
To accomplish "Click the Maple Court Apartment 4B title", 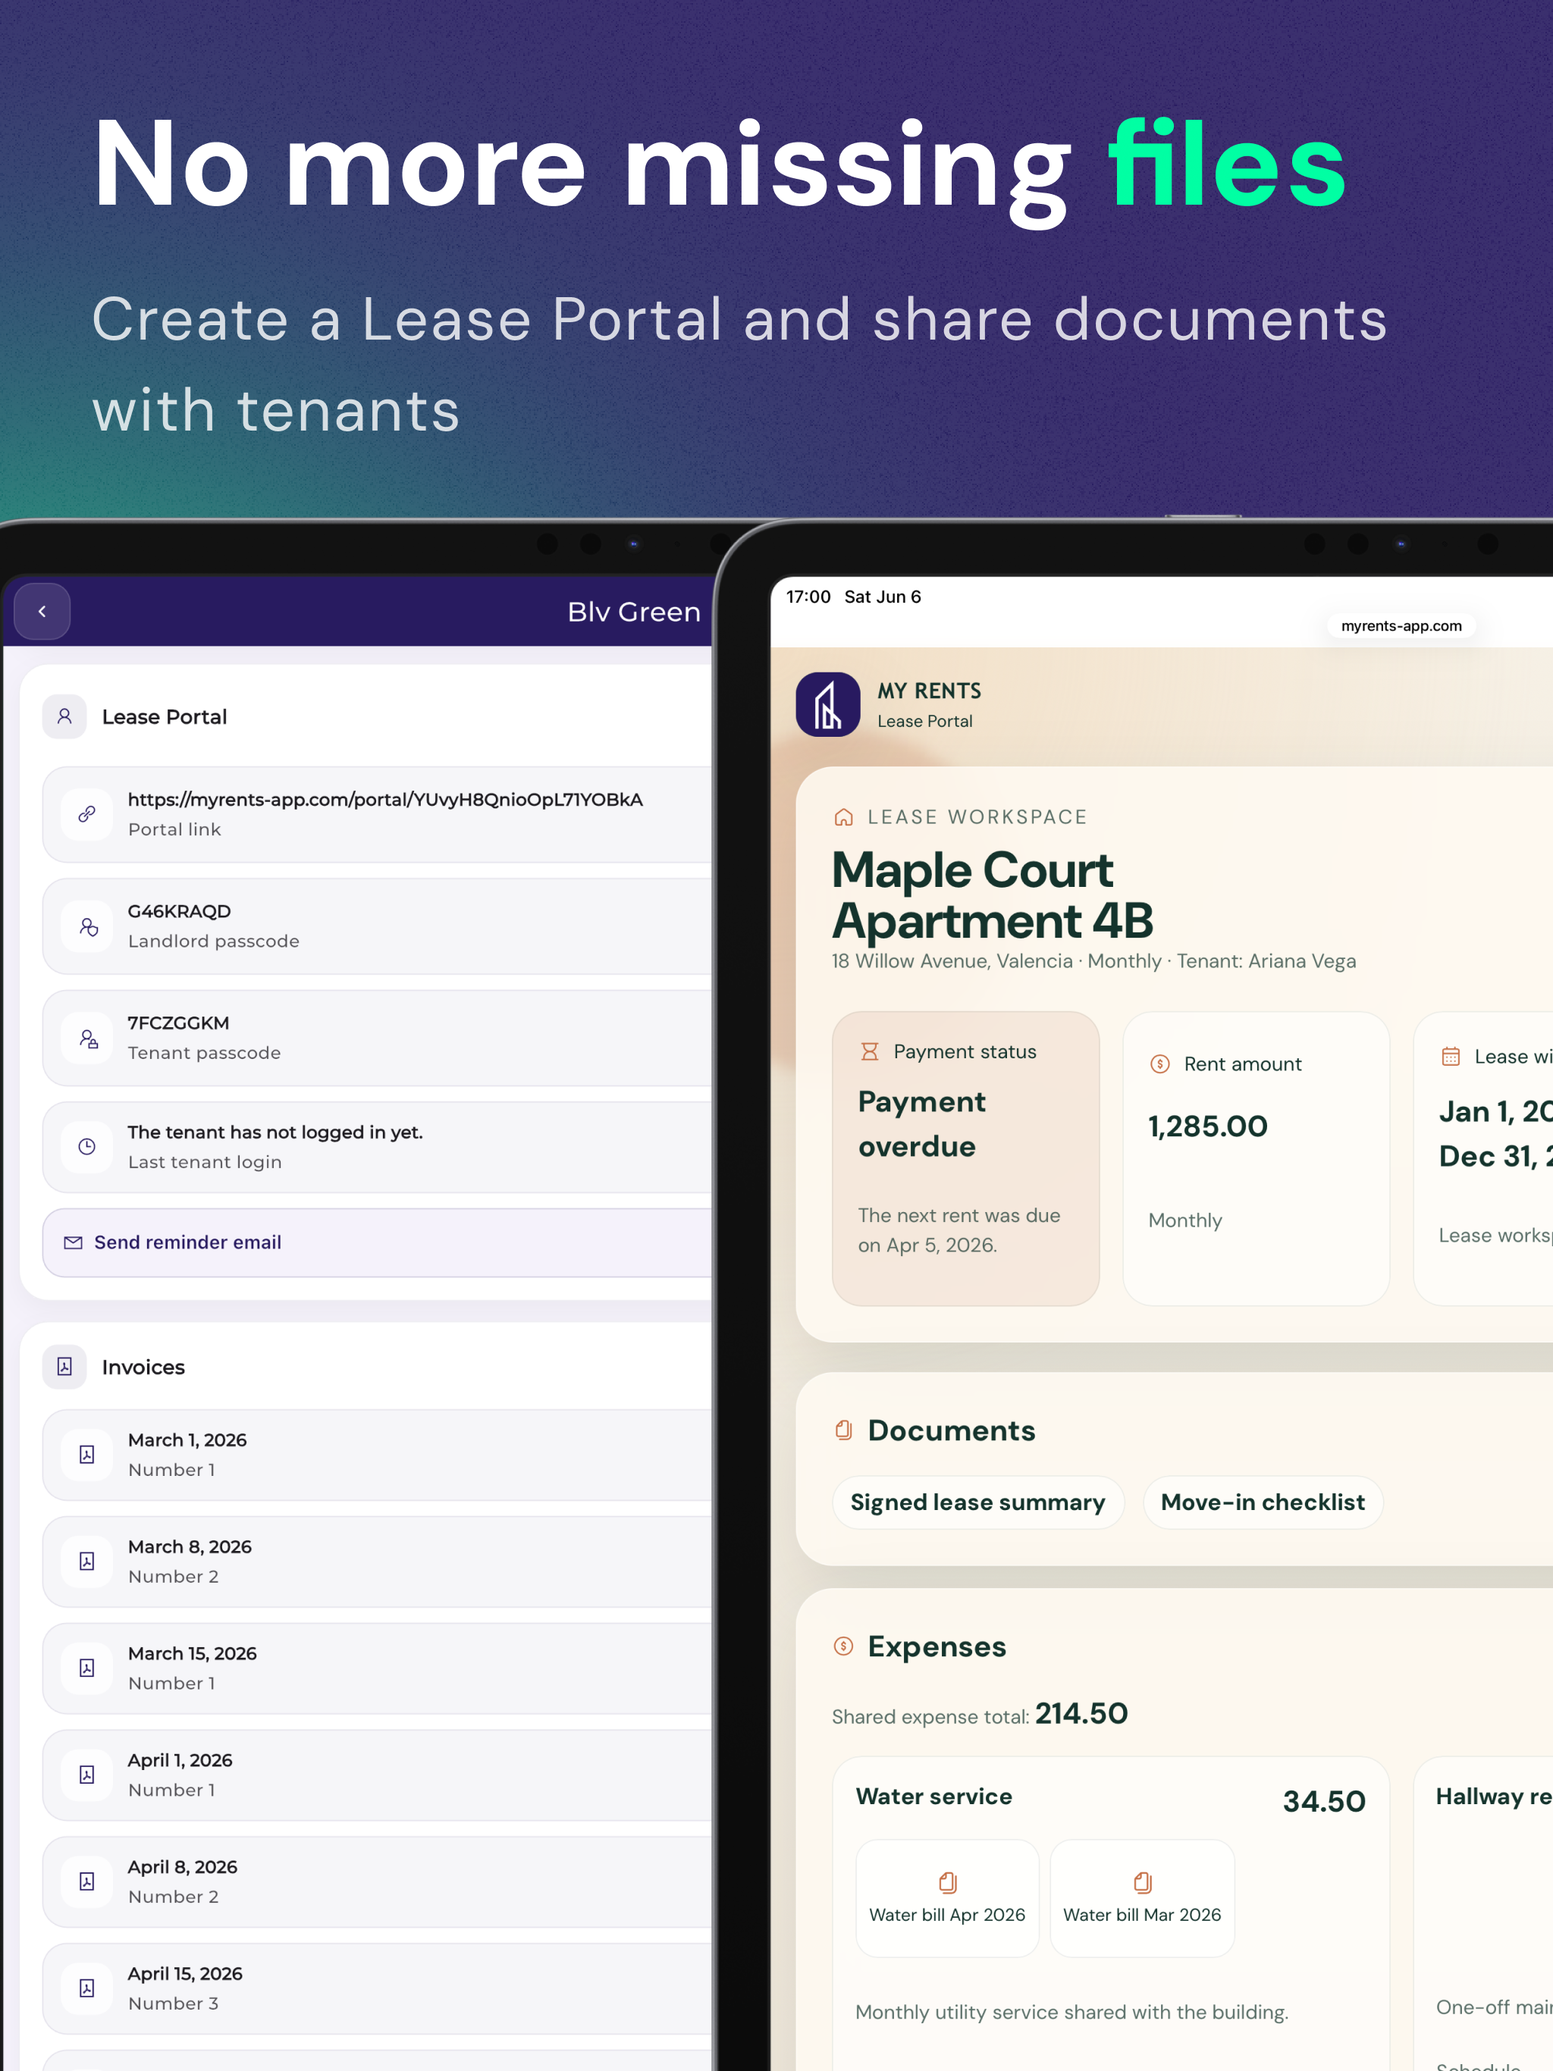I will [993, 895].
